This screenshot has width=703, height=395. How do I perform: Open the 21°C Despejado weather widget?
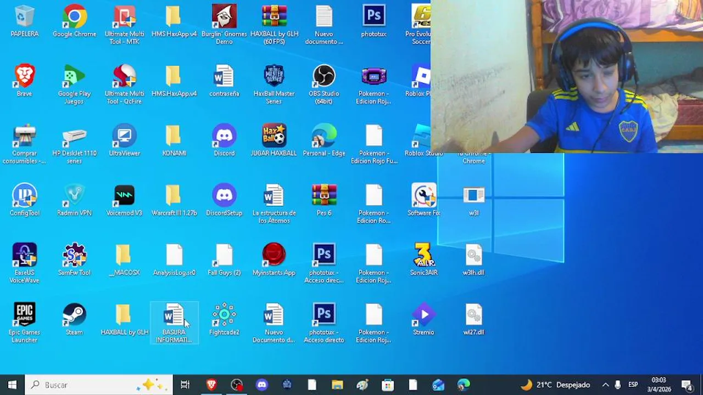point(555,385)
